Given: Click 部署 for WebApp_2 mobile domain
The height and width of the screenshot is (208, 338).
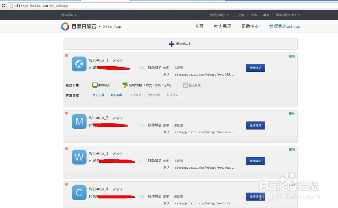Looking at the screenshot, I should [x=166, y=125].
